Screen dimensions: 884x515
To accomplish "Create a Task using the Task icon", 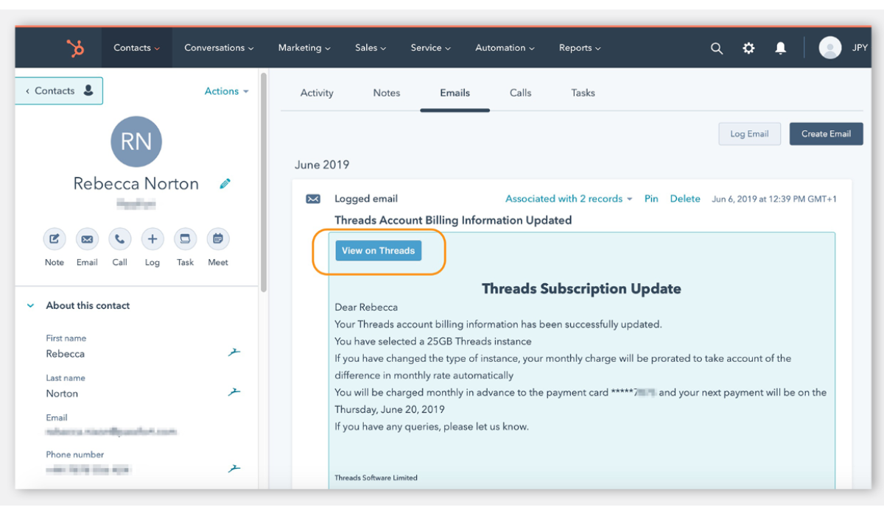I will point(186,239).
